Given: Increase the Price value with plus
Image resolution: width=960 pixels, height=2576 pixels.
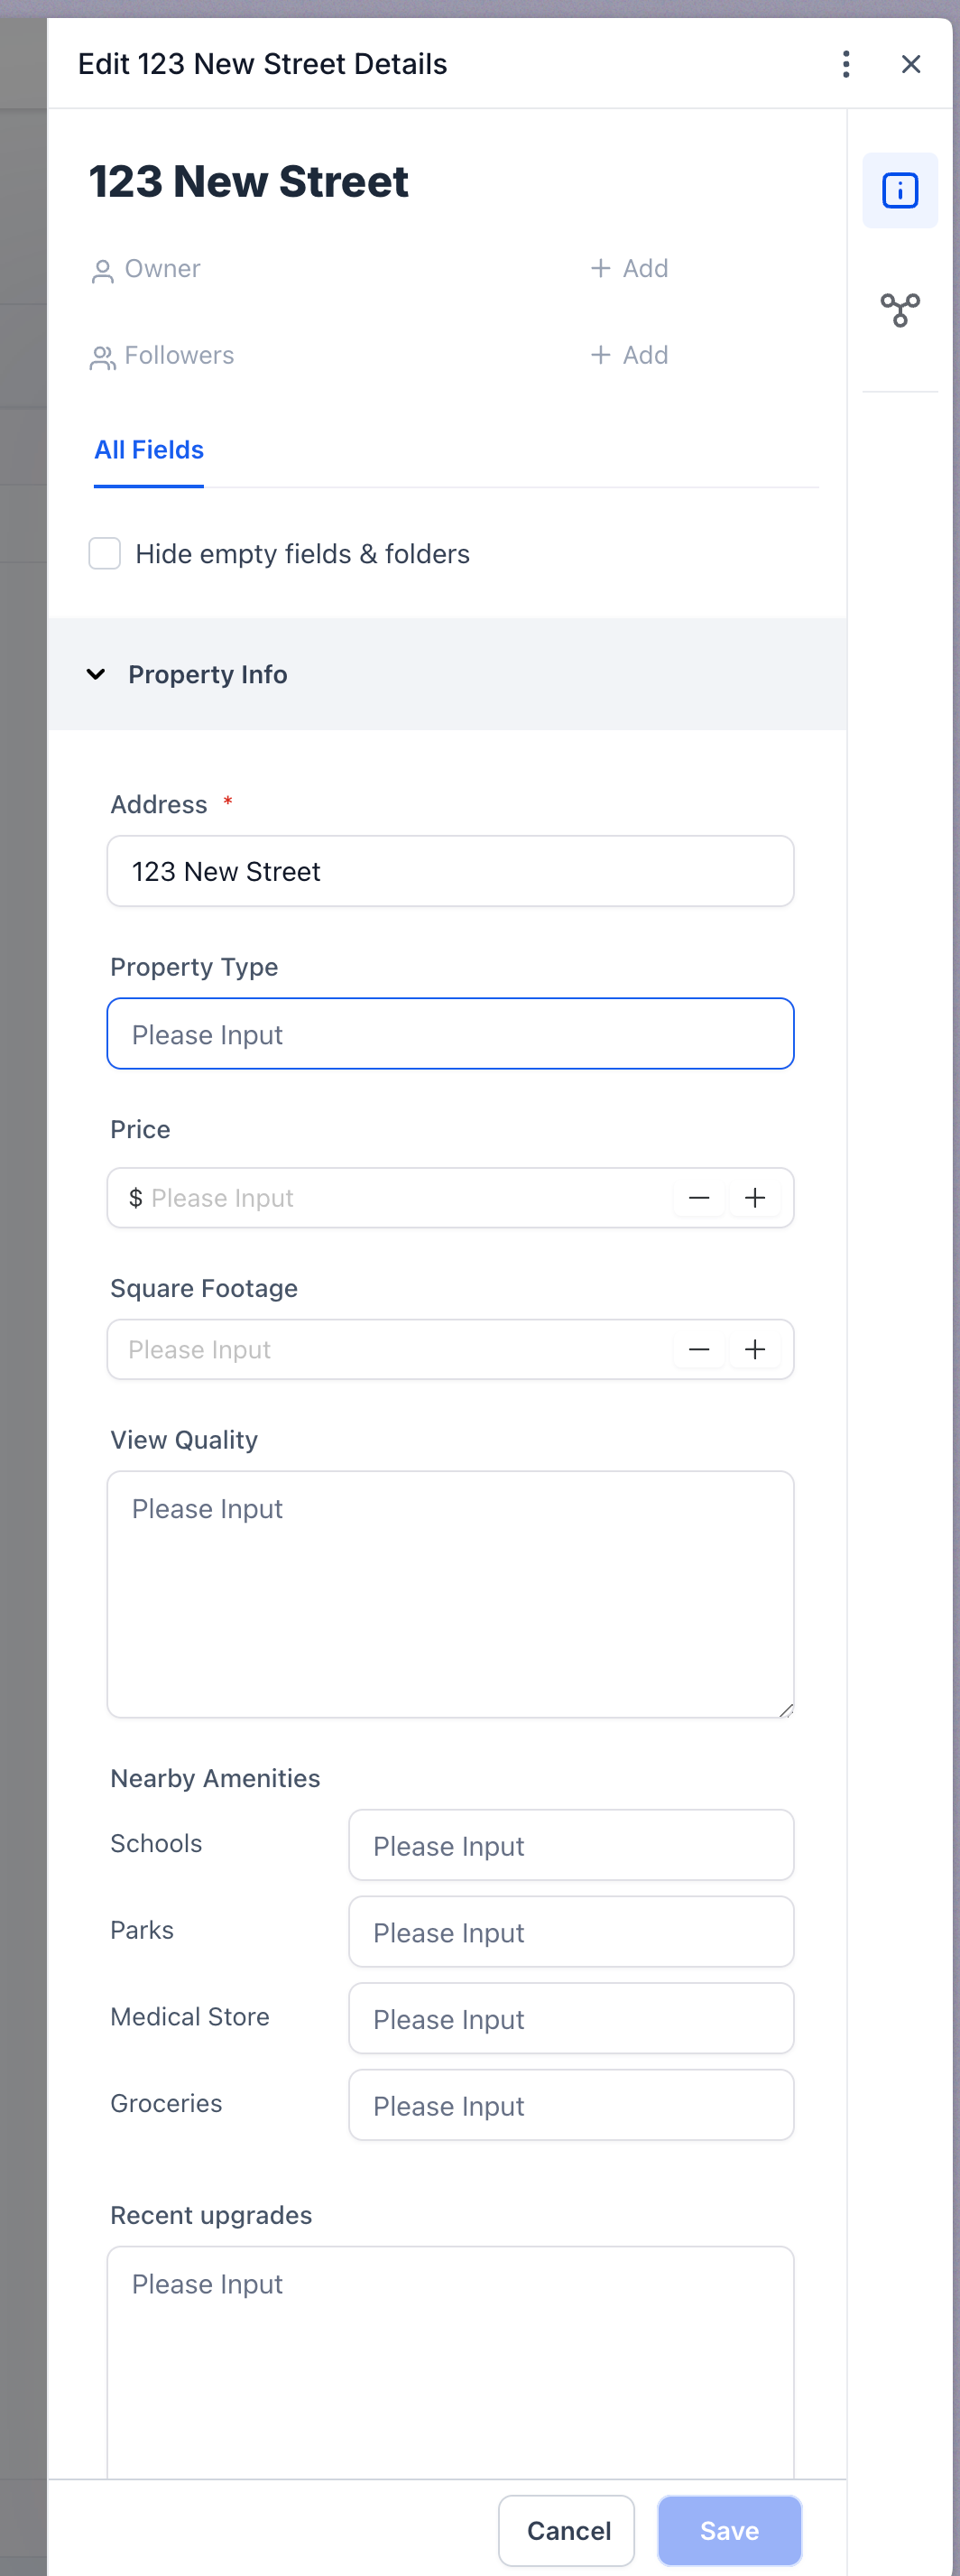Looking at the screenshot, I should click(x=755, y=1197).
